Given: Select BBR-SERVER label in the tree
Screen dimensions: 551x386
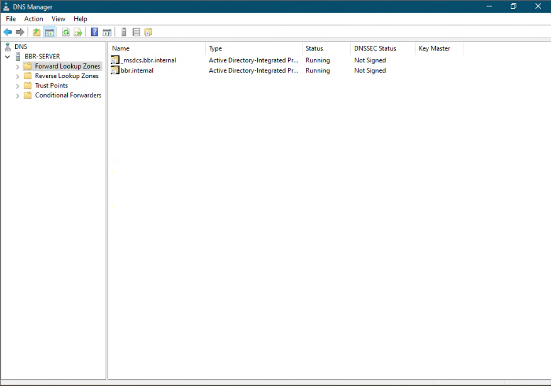Looking at the screenshot, I should pos(42,57).
